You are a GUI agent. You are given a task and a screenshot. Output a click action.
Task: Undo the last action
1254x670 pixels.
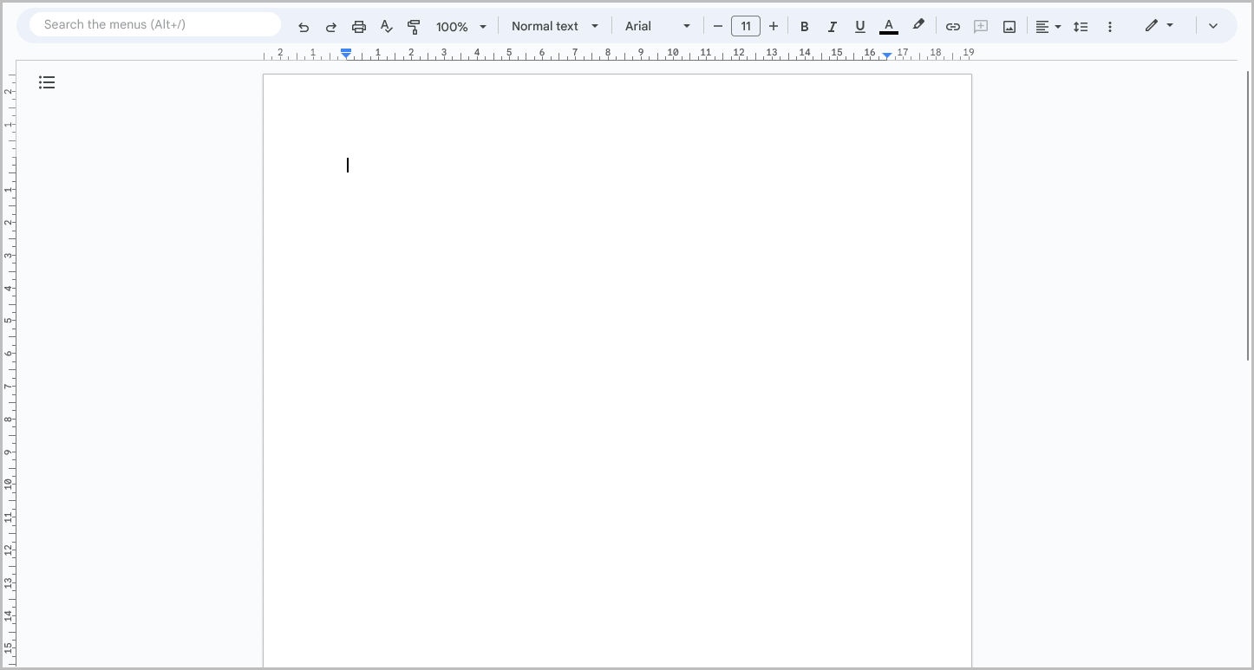click(303, 26)
